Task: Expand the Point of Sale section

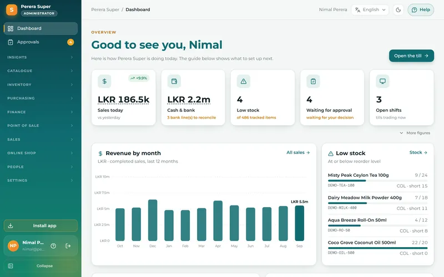Action: coord(41,126)
